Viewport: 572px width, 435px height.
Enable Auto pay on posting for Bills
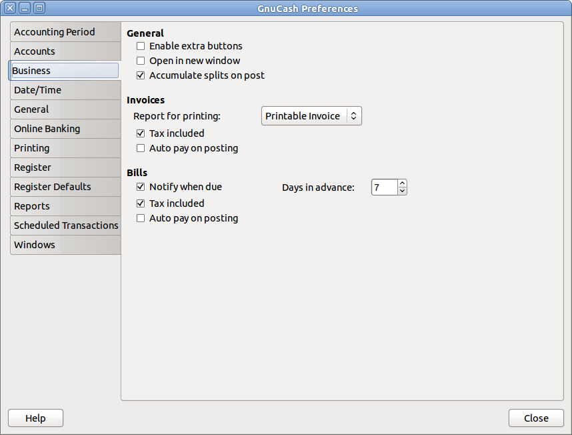pos(141,218)
